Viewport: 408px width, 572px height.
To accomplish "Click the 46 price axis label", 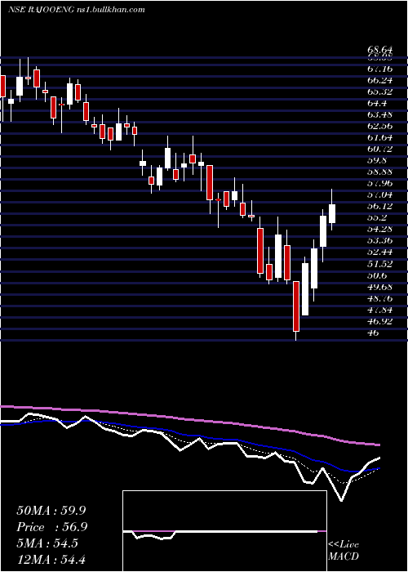I will pyautogui.click(x=372, y=333).
